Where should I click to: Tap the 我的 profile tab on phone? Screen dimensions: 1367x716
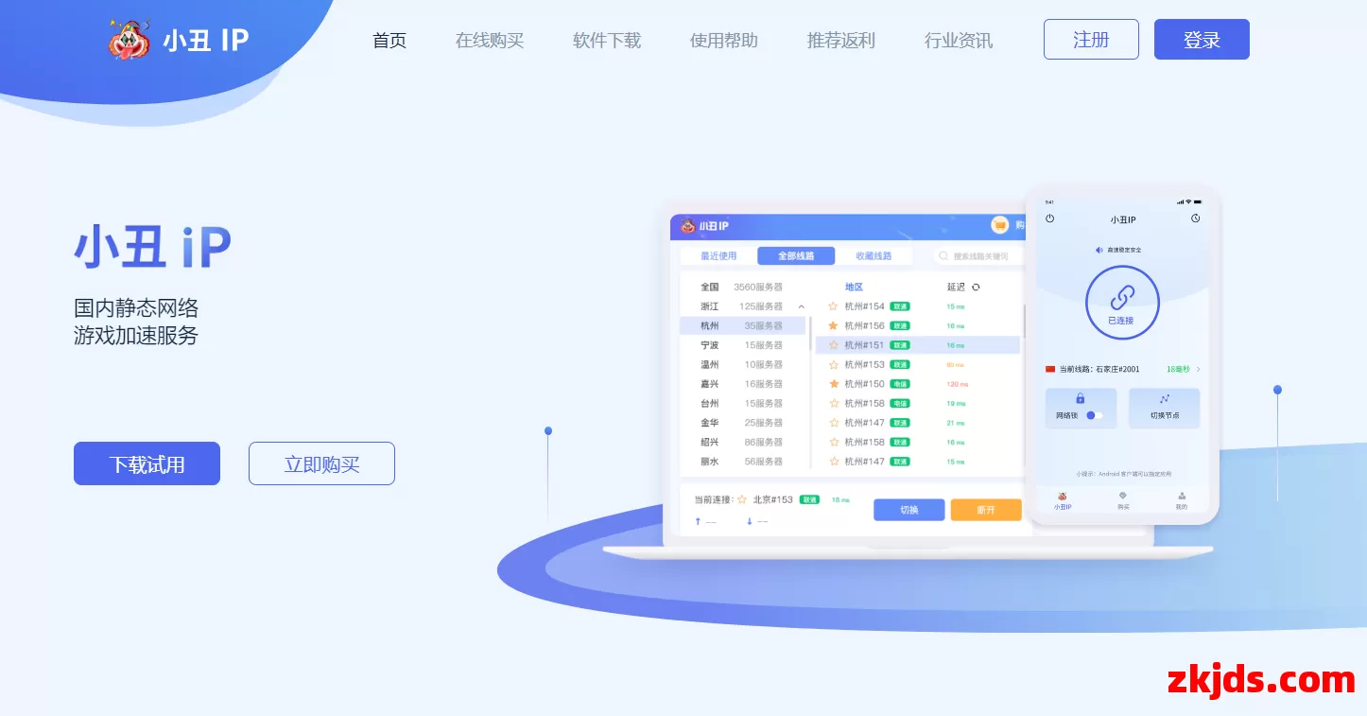[1182, 500]
